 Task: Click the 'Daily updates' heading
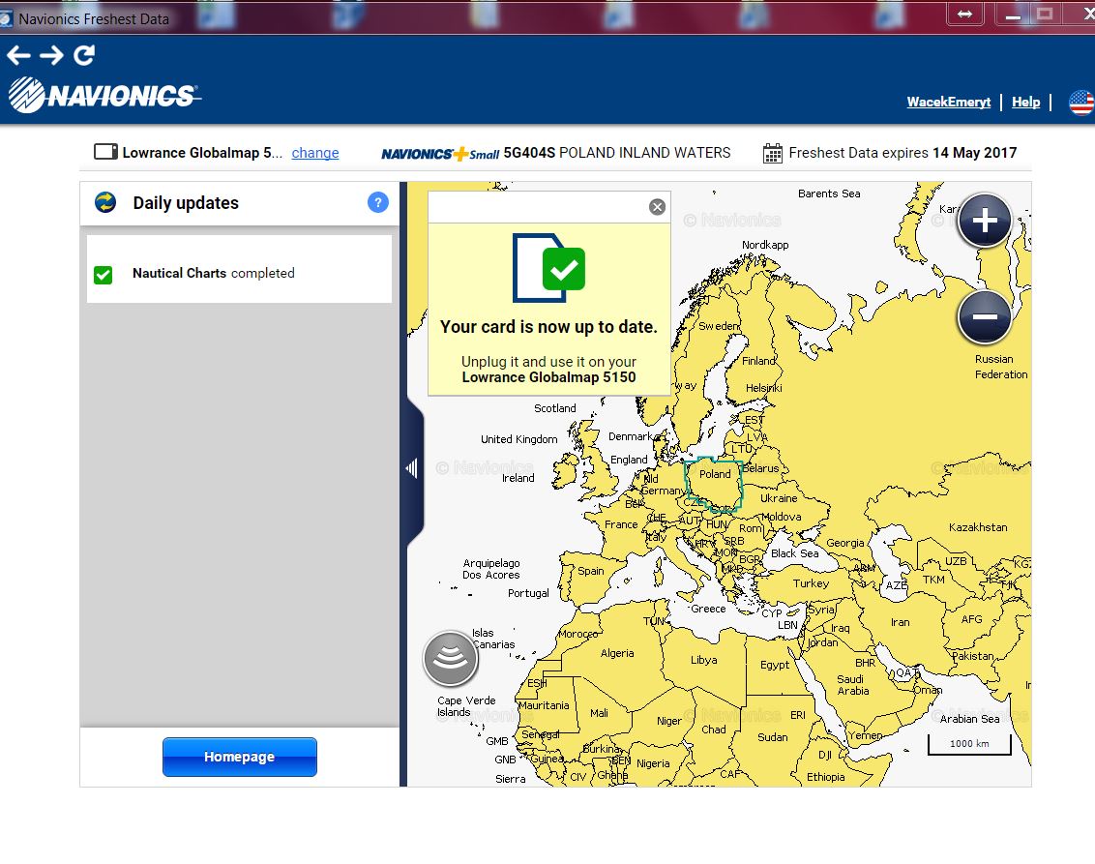point(186,203)
